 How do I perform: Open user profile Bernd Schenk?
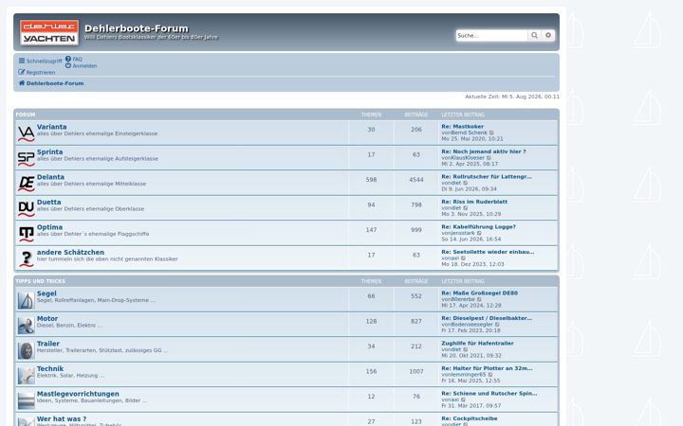click(469, 133)
